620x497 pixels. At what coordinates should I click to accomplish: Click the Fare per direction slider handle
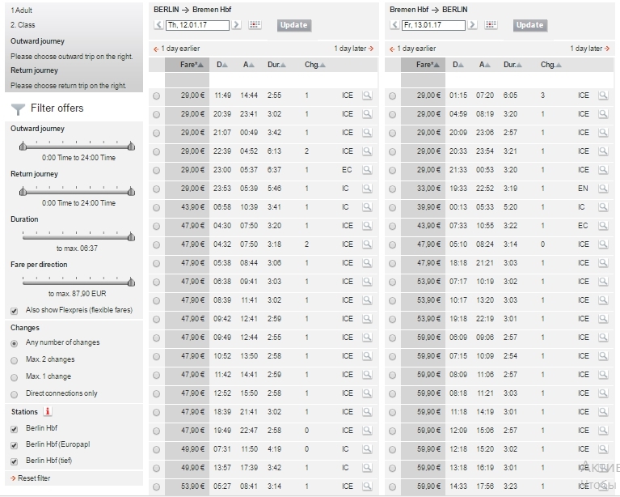[131, 282]
